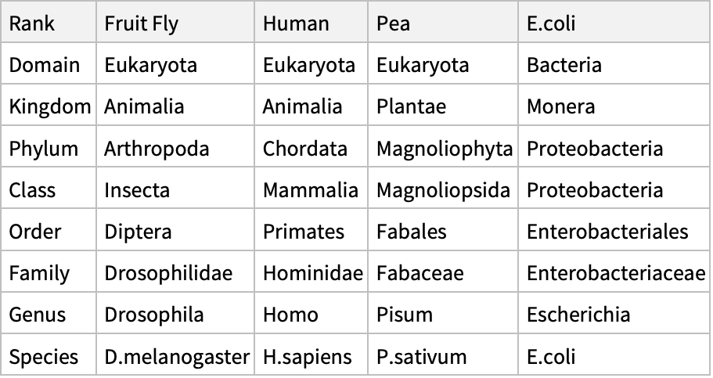Viewport: 713px width, 378px height.
Task: Select the Arthropoda cell
Action: [175, 146]
